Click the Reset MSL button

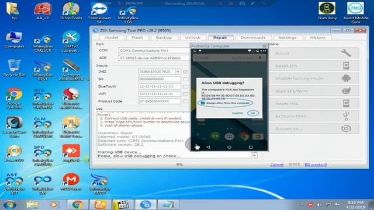[x=314, y=104]
